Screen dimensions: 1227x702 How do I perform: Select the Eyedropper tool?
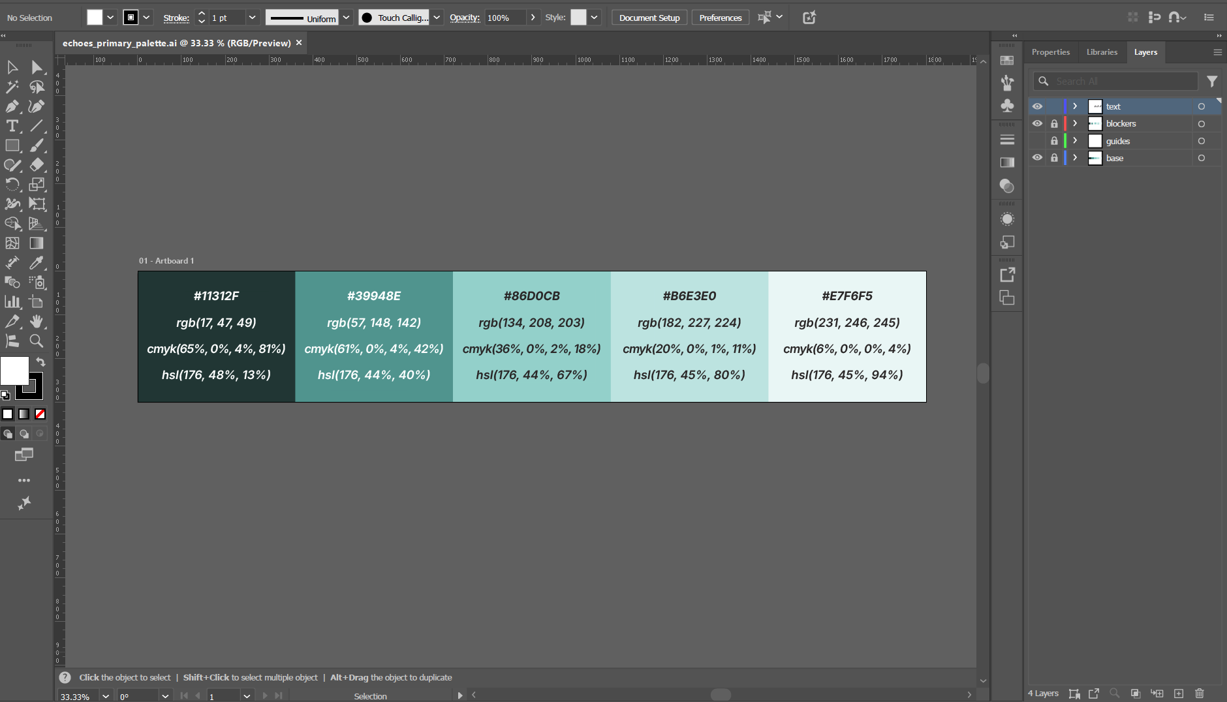coord(37,263)
